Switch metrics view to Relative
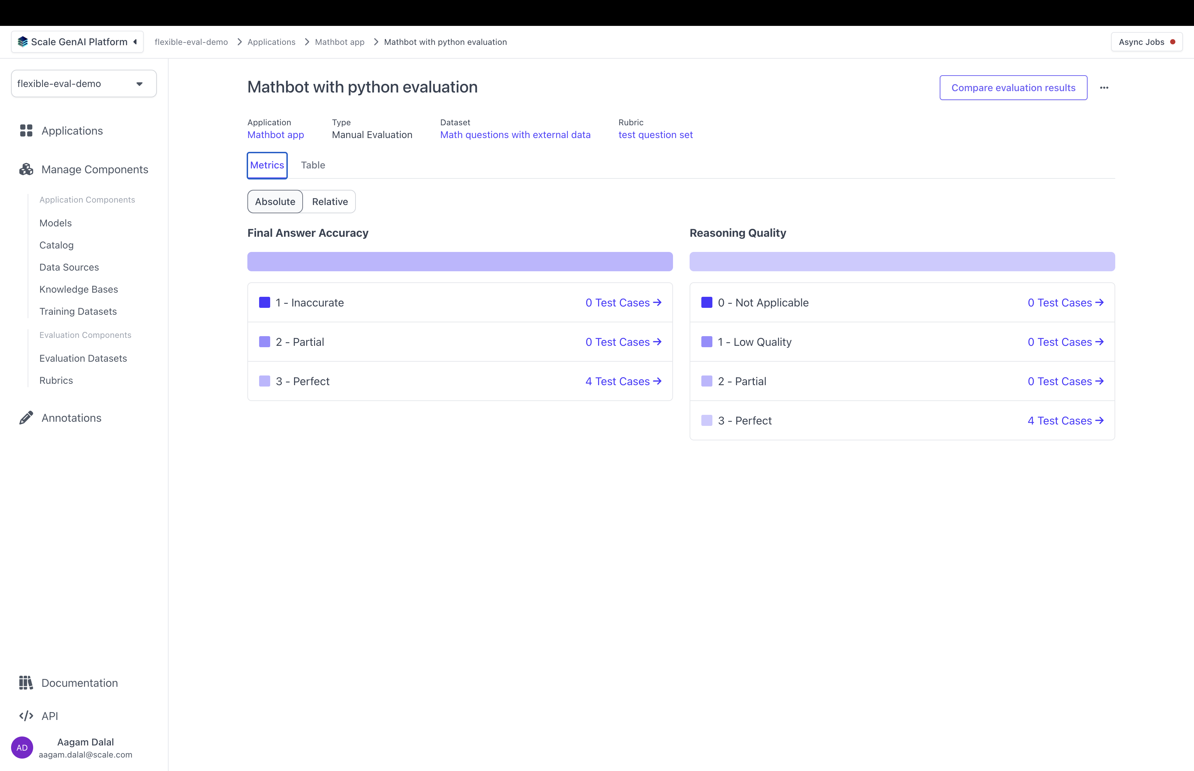Image resolution: width=1194 pixels, height=771 pixels. tap(330, 202)
